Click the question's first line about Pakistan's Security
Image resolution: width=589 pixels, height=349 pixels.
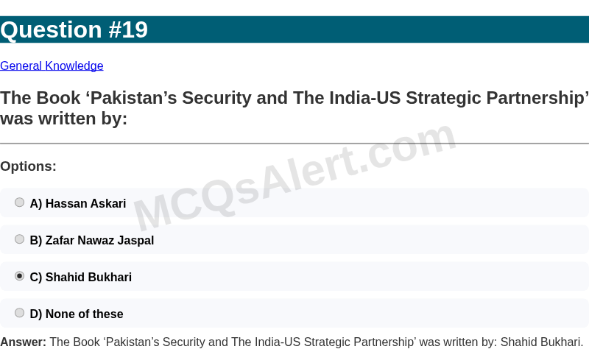294,98
